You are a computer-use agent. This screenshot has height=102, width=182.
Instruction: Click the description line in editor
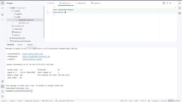[59, 12]
